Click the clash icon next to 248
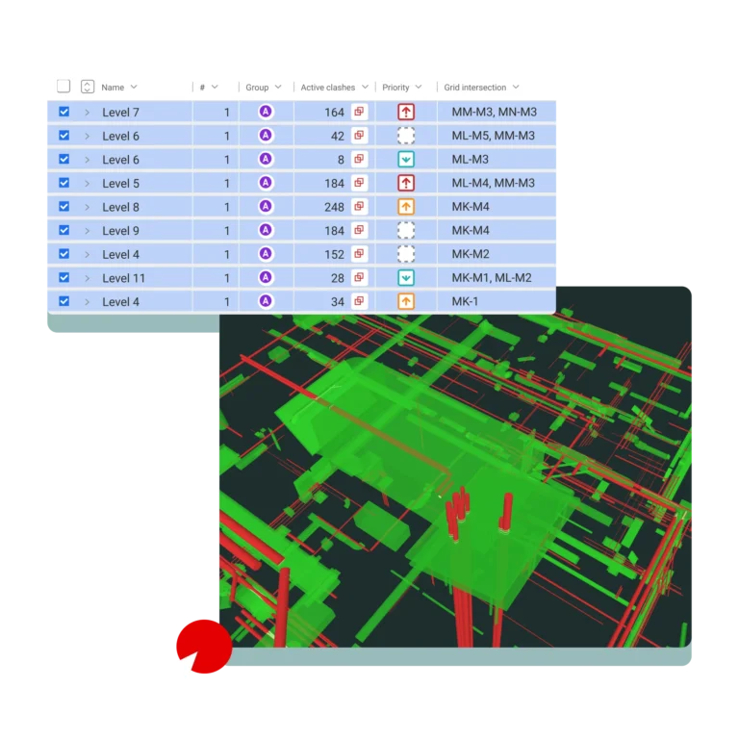The width and height of the screenshot is (739, 739). coord(359,207)
